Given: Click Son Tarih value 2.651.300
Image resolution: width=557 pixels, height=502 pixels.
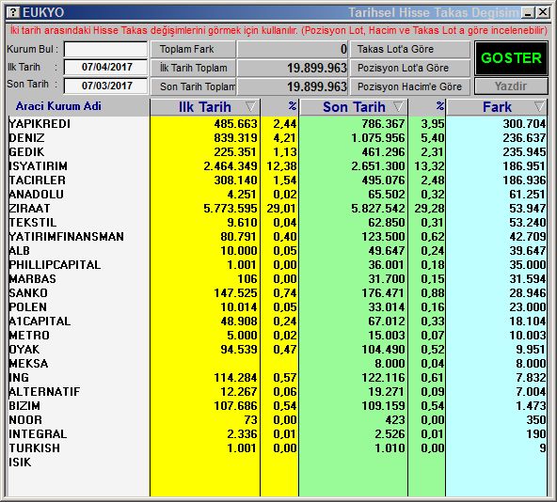Looking at the screenshot, I should tap(378, 166).
